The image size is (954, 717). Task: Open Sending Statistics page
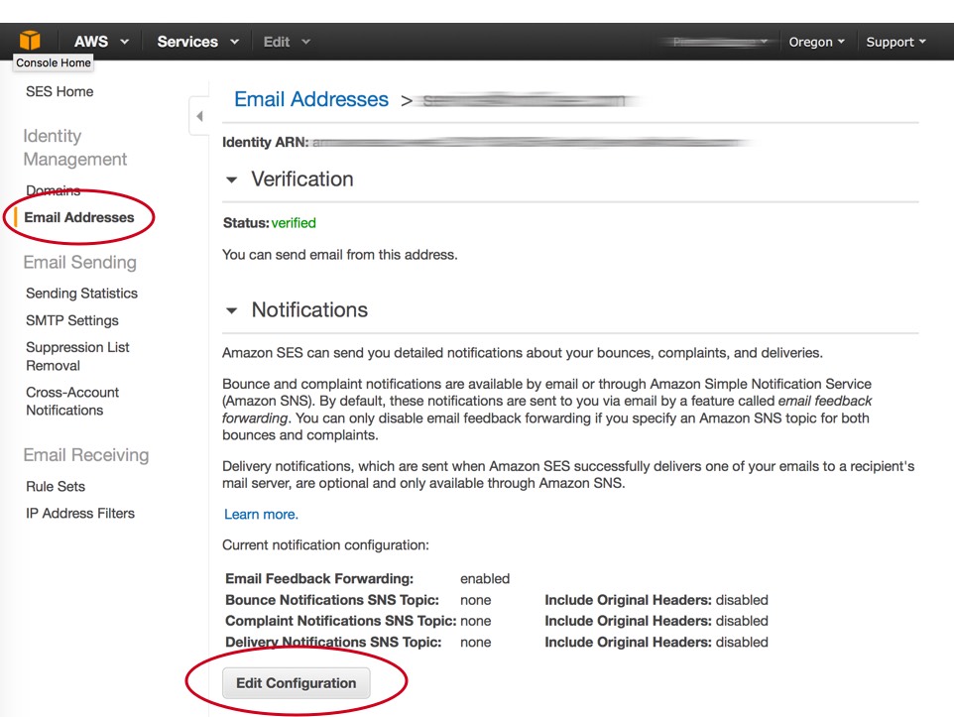[x=81, y=293]
